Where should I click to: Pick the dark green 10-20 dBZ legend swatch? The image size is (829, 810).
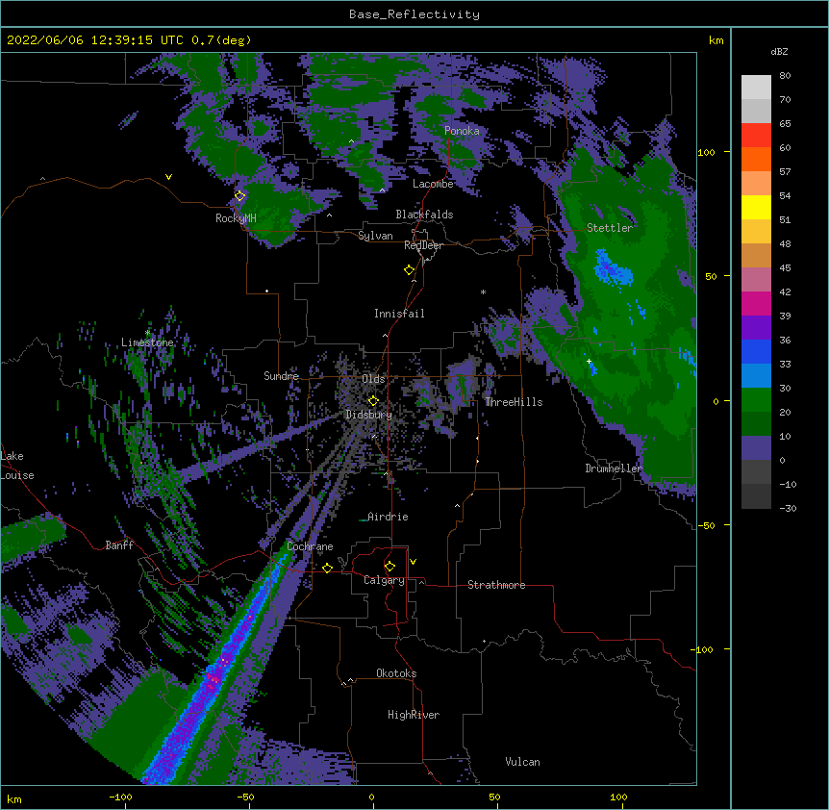(756, 423)
